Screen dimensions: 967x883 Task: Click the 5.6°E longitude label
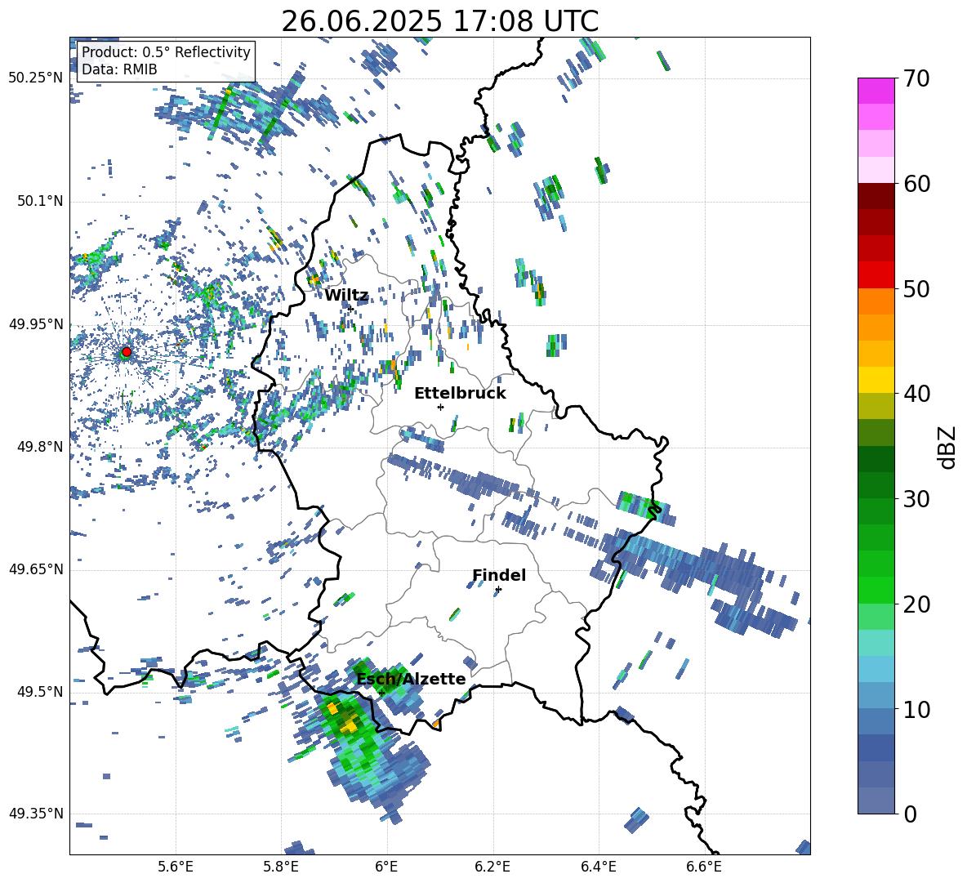[176, 867]
